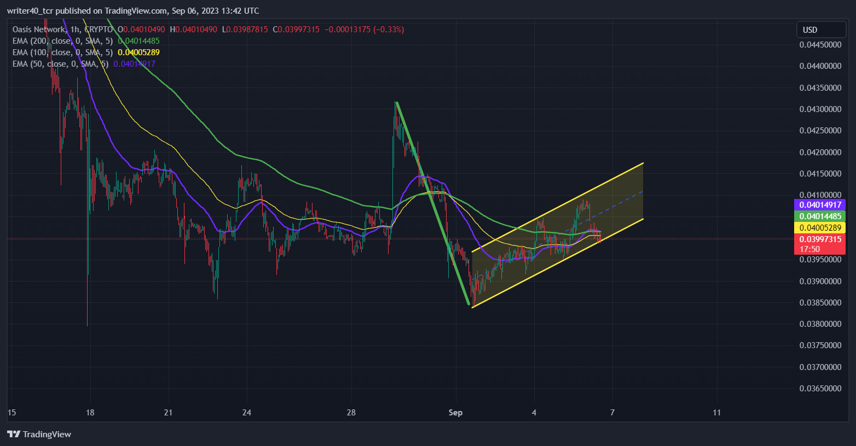Image resolution: width=856 pixels, height=446 pixels.
Task: Click the TradingView logo at the bottom
Action: [x=39, y=435]
